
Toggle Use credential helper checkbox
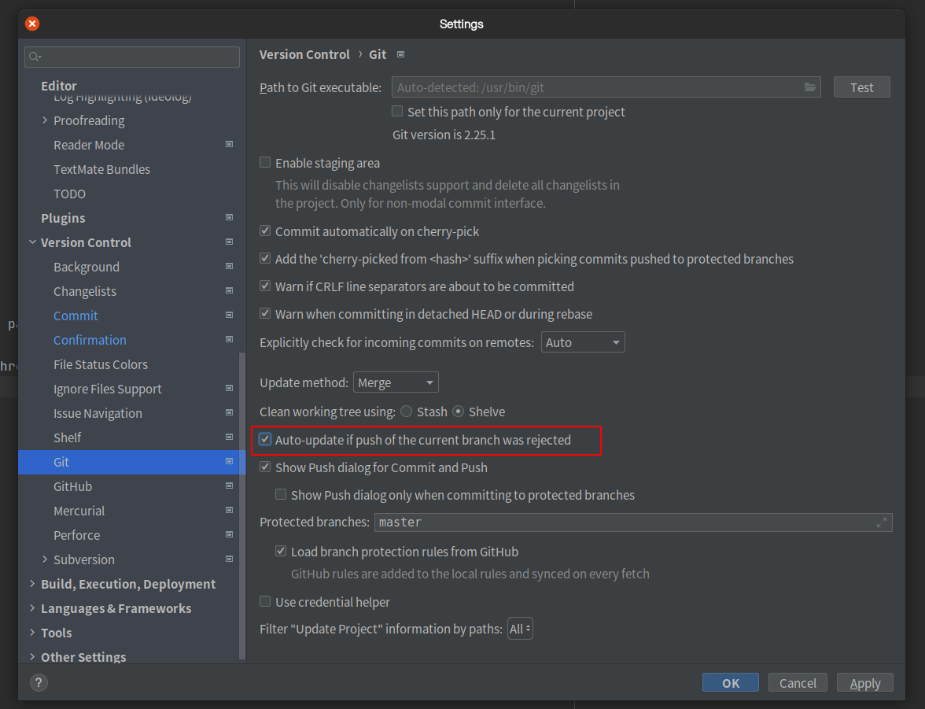click(x=266, y=602)
